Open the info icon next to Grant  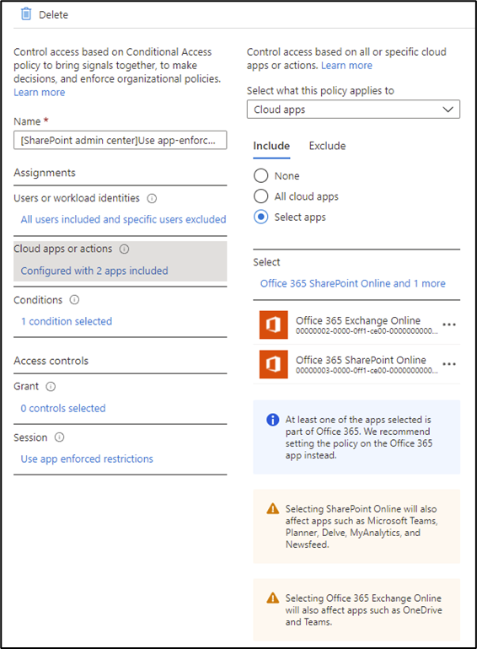tap(51, 387)
